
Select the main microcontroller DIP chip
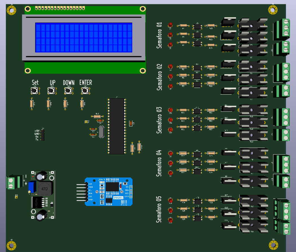116,126
